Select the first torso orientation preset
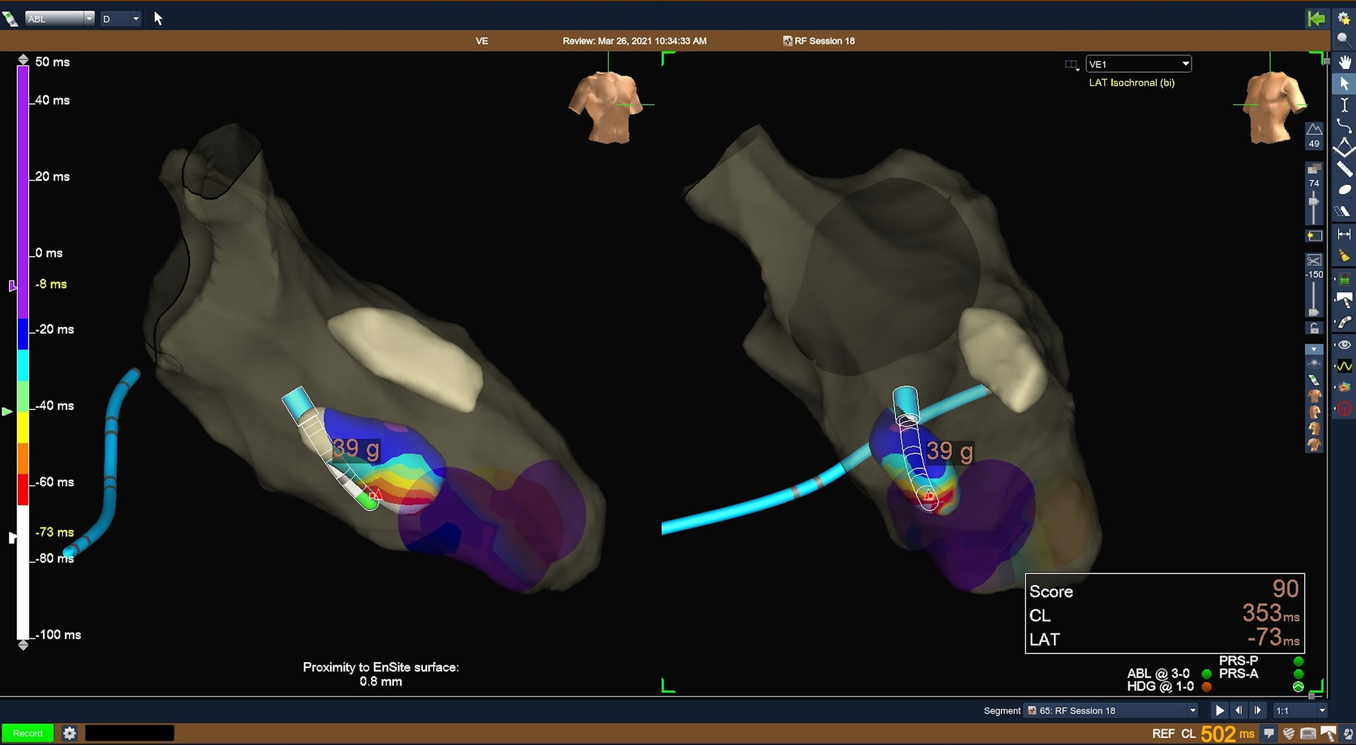1356x745 pixels. [1314, 396]
